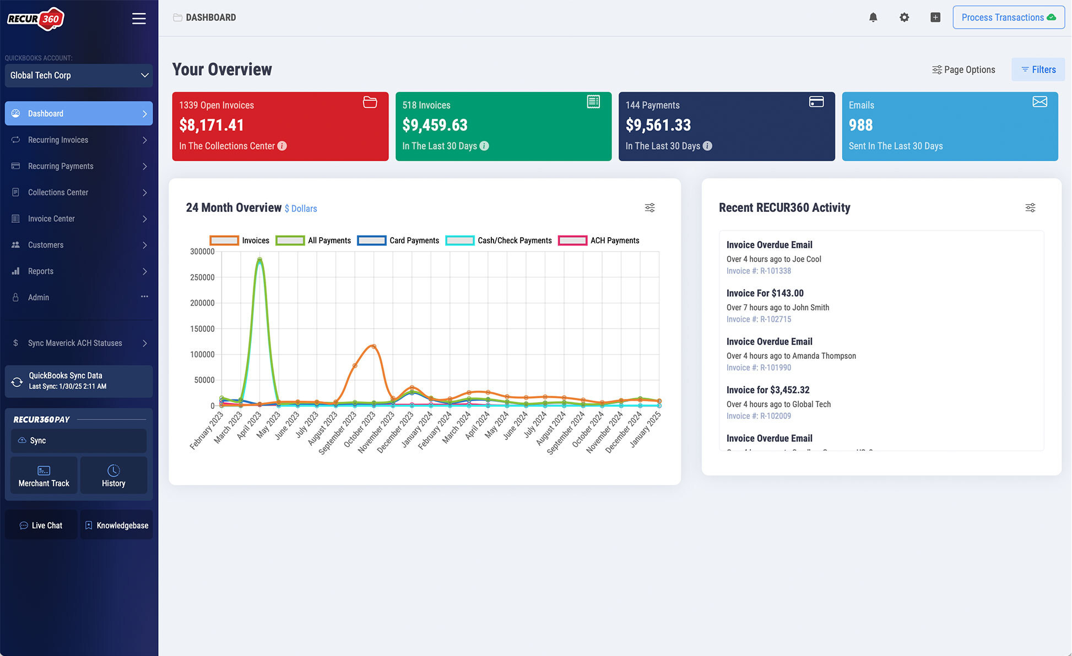Toggle Invoices series in chart legend
This screenshot has width=1072, height=656.
240,240
